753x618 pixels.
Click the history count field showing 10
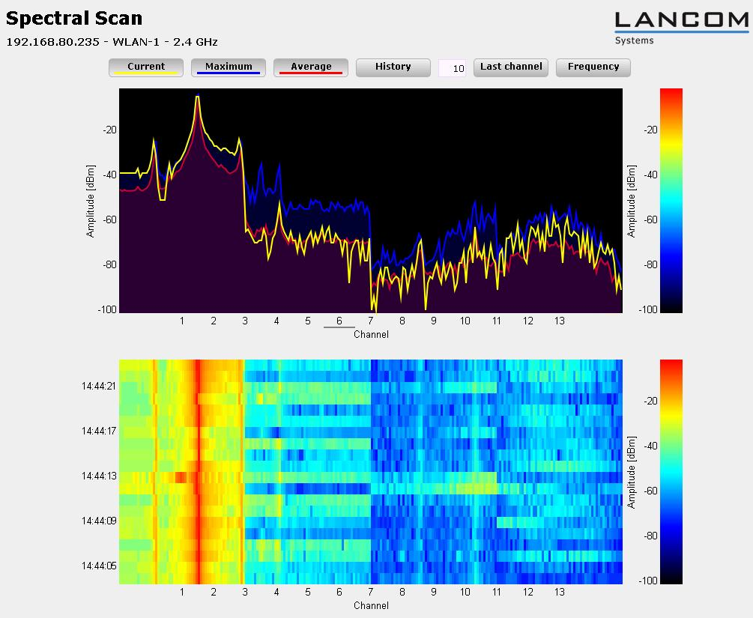click(452, 68)
